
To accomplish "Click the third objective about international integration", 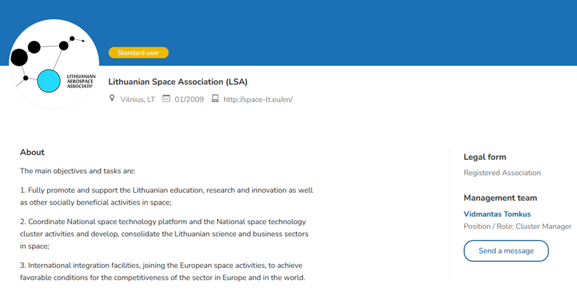I will (x=163, y=271).
